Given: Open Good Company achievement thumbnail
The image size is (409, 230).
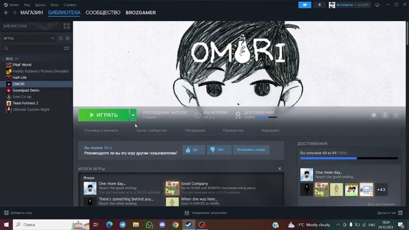Looking at the screenshot, I should click(173, 188).
